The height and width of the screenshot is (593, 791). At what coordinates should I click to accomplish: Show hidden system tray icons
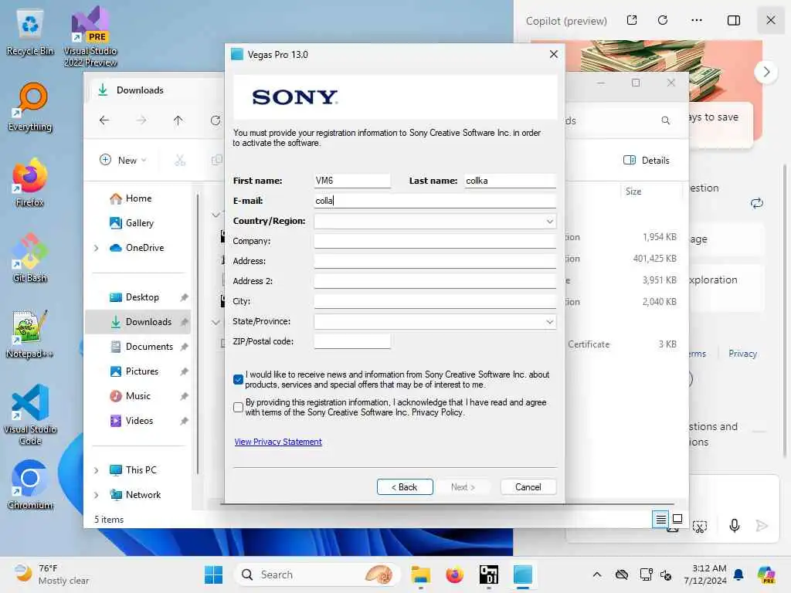tap(597, 574)
